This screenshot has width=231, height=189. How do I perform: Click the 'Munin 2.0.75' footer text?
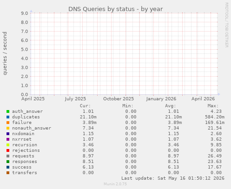[115, 184]
